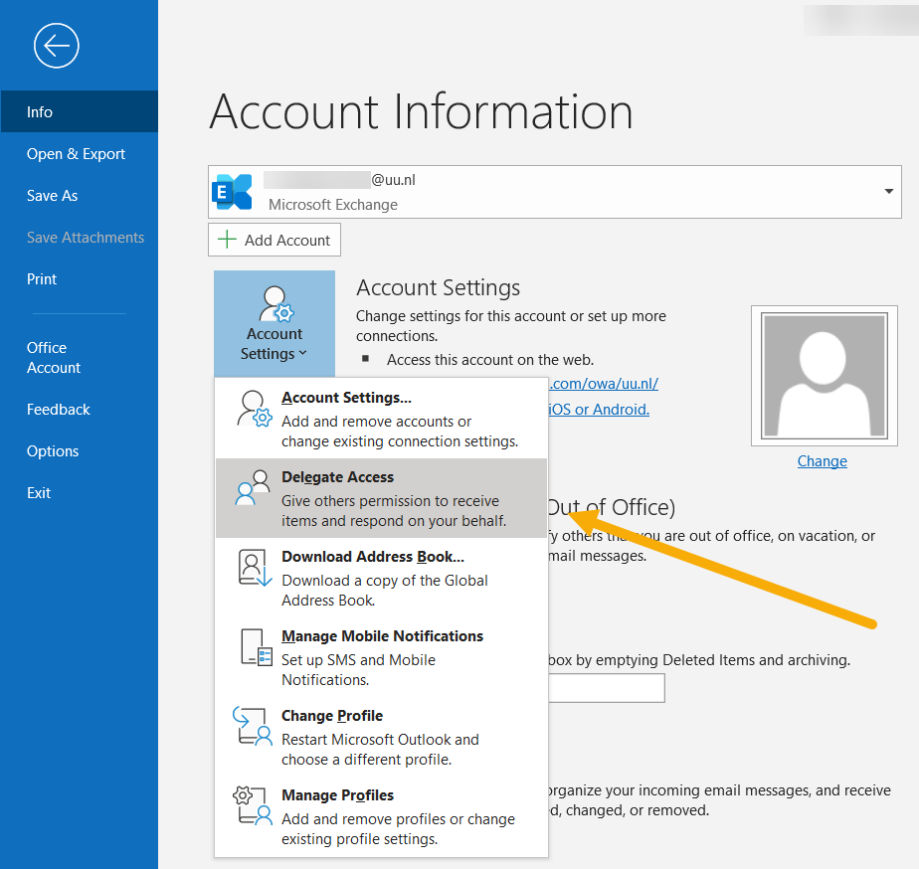Screen dimensions: 919x869
Task: Click the Account Settings section heading
Action: click(438, 287)
